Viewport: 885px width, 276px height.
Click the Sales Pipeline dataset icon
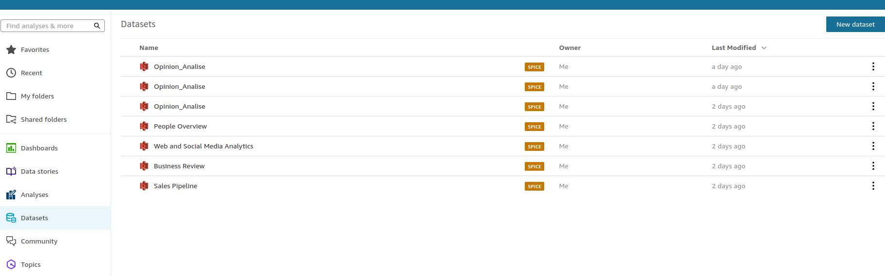144,186
